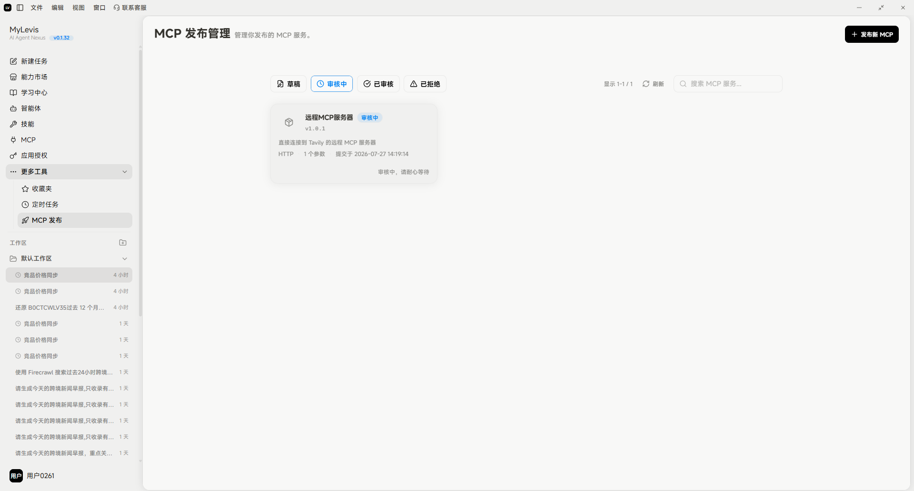Open the 文件 menu
Viewport: 914px width, 491px height.
[37, 8]
